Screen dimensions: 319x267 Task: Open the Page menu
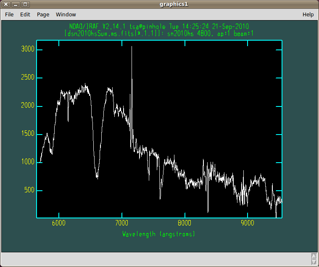coord(43,14)
